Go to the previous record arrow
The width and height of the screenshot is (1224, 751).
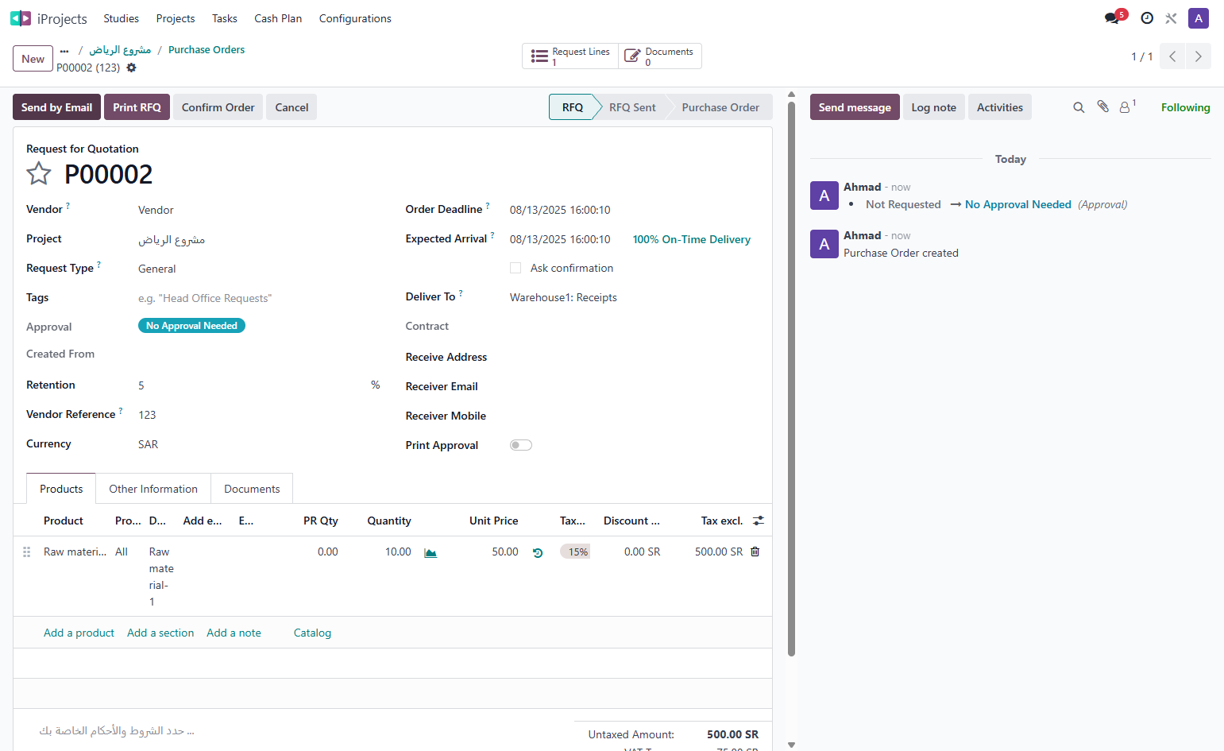coord(1172,56)
